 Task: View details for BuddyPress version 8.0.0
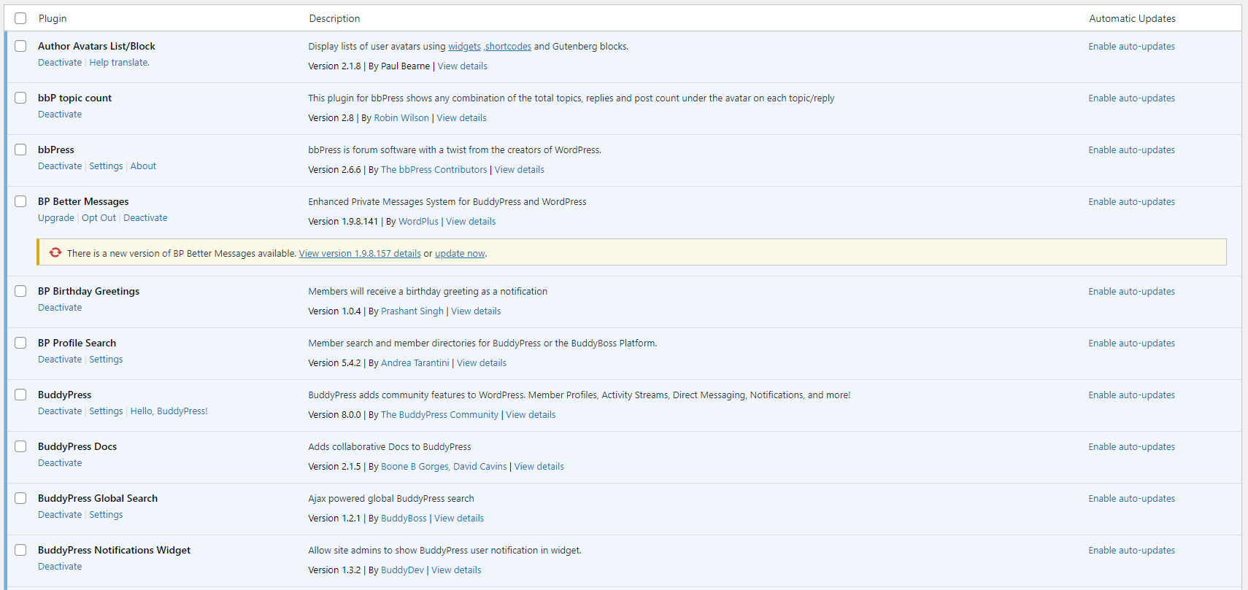531,415
